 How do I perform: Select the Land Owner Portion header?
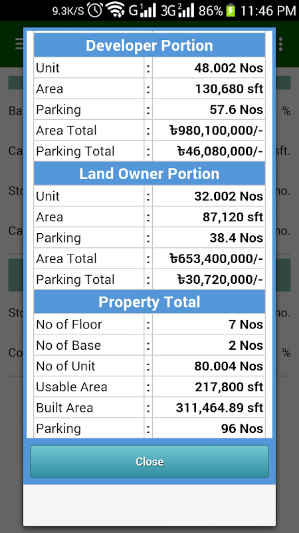click(149, 173)
